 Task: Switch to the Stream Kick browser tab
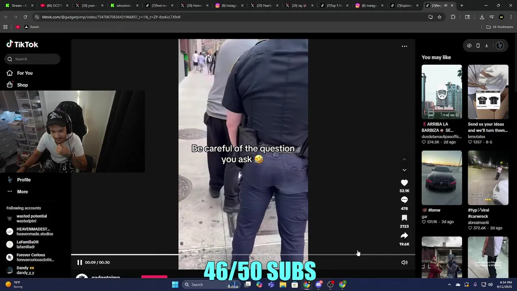pyautogui.click(x=19, y=6)
